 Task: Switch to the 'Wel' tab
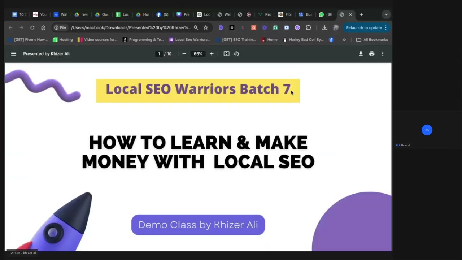pyautogui.click(x=224, y=14)
